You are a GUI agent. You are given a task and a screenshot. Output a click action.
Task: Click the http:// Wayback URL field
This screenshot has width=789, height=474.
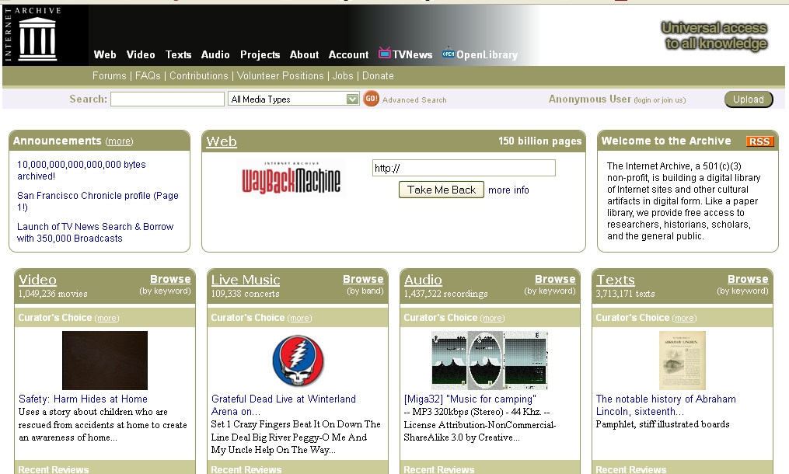click(x=464, y=168)
